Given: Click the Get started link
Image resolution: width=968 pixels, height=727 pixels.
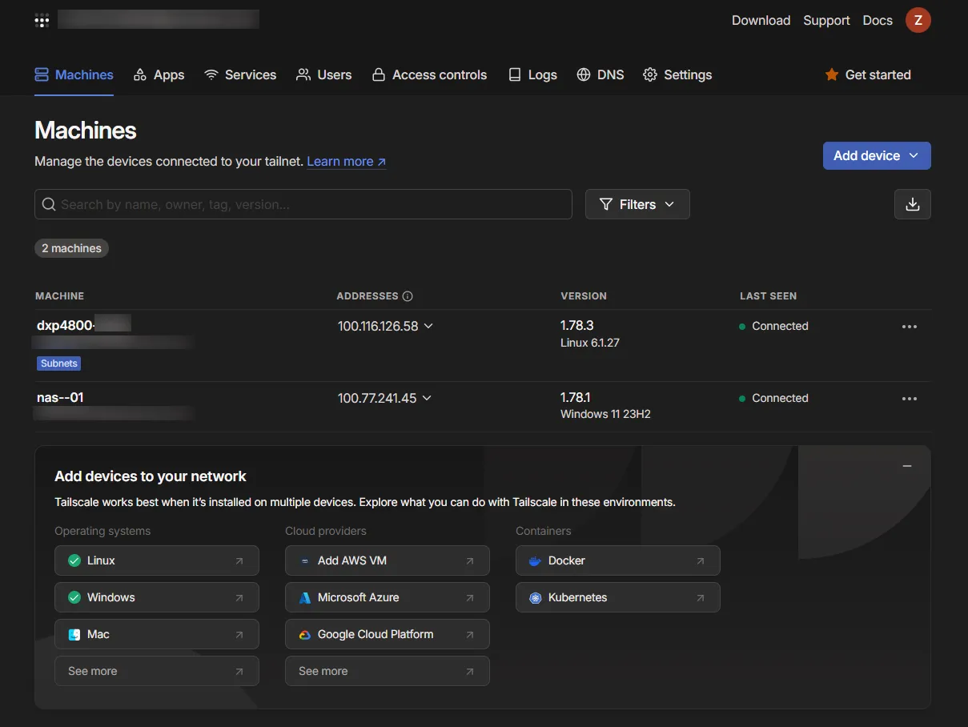Looking at the screenshot, I should [x=868, y=74].
